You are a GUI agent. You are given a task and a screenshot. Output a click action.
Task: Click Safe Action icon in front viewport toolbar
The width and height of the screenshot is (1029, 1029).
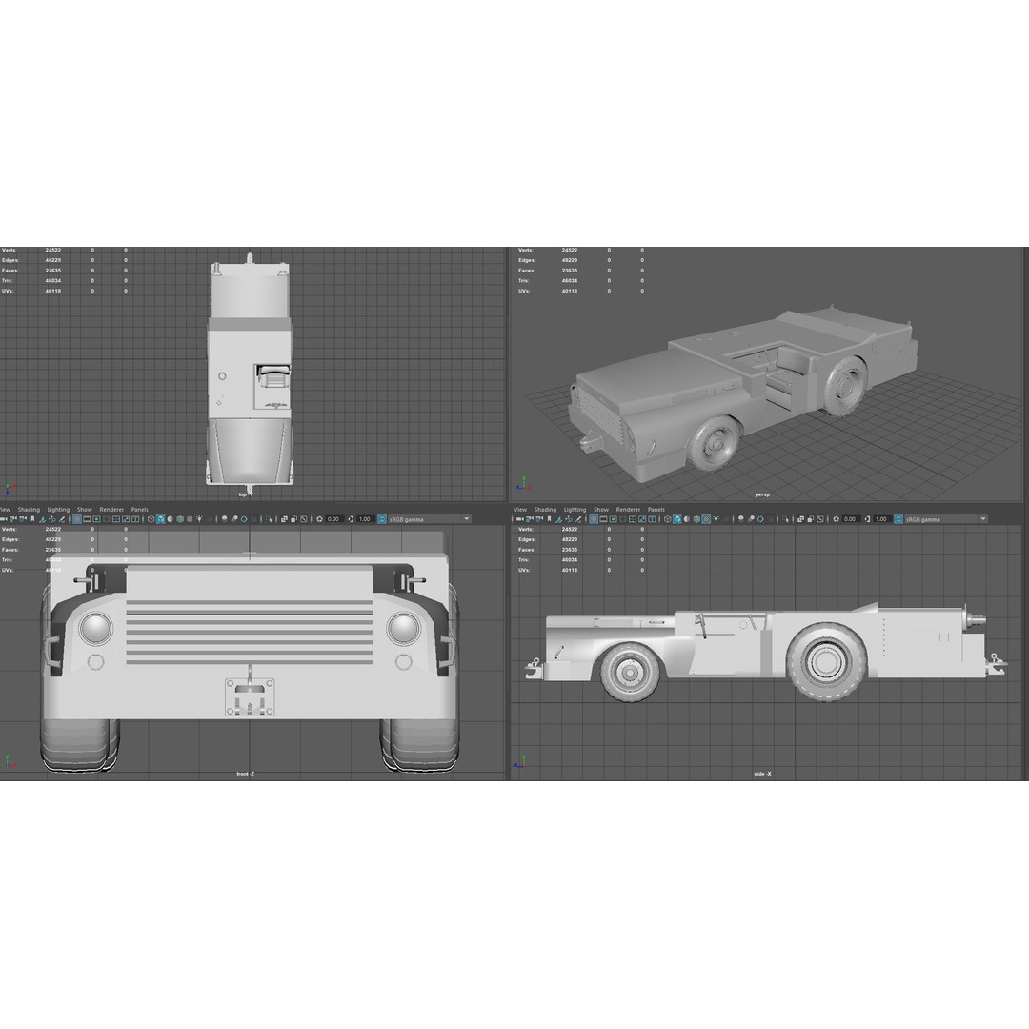(x=126, y=519)
